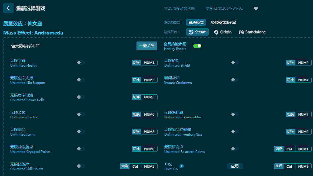Click NUM6 hotkey field for Unlimited Credits

149,115
